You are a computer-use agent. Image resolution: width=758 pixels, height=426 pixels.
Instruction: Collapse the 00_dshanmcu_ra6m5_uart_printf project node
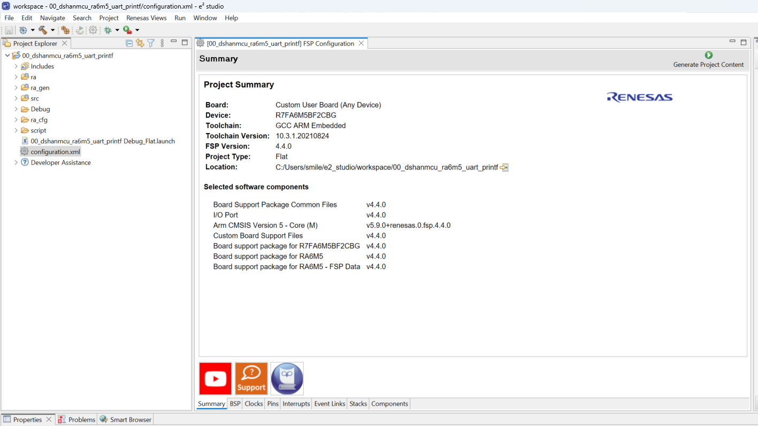[7, 56]
